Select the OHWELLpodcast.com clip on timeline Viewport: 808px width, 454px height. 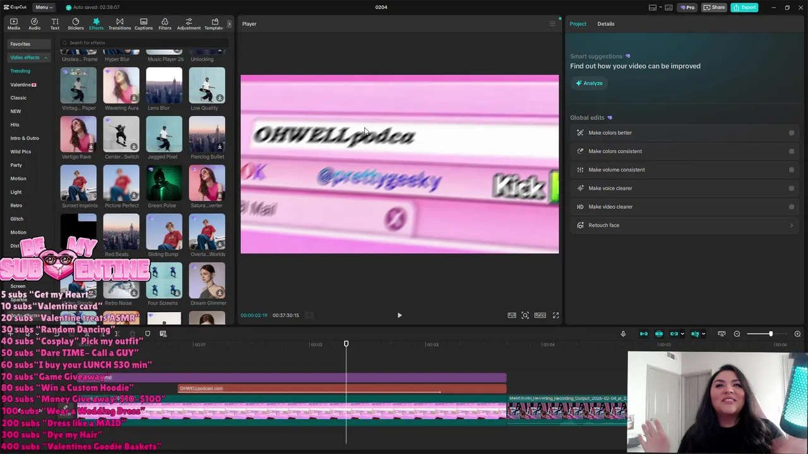[342, 388]
